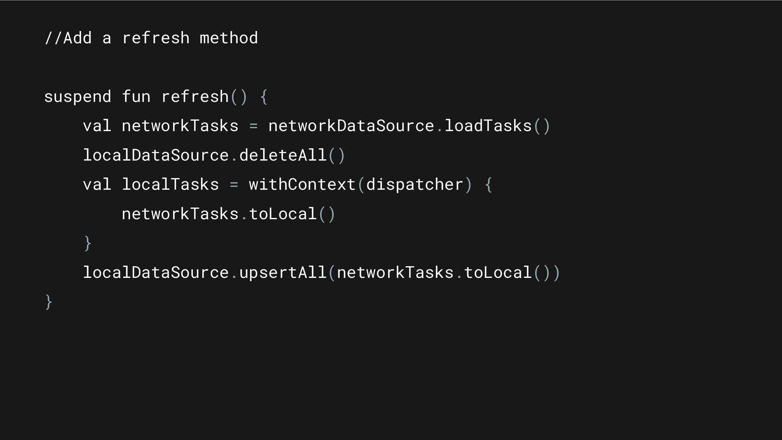The height and width of the screenshot is (440, 782).
Task: Select the 'refresh' function name
Action: tap(195, 97)
